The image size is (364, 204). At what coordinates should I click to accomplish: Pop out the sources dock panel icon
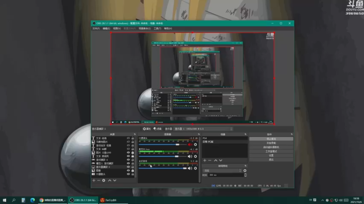click(135, 134)
